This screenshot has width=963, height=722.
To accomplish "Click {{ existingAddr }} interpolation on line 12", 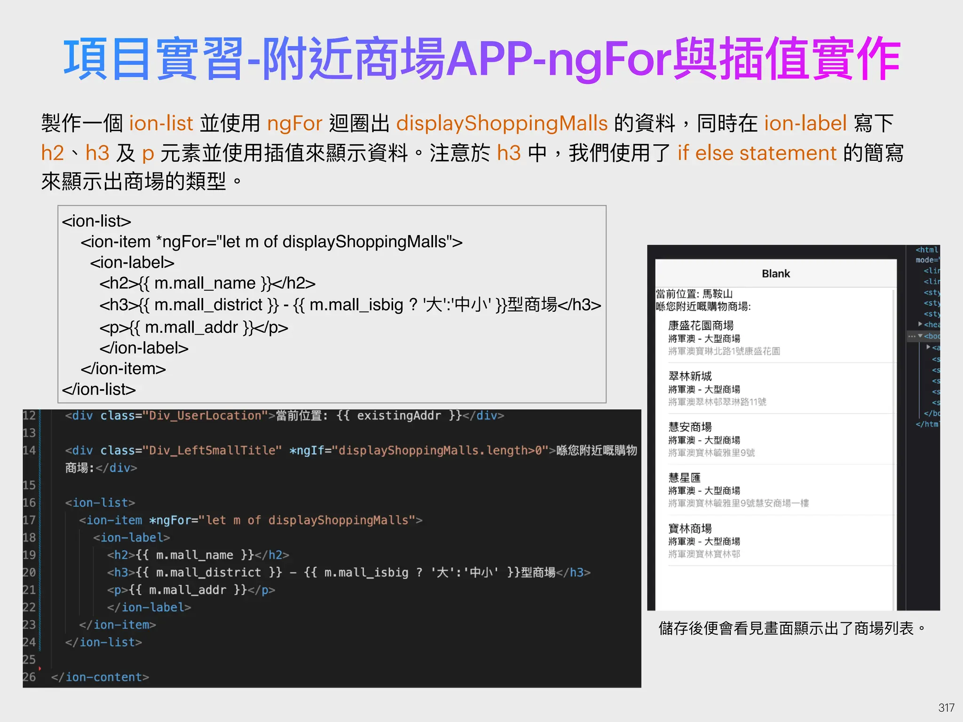I will coord(399,416).
